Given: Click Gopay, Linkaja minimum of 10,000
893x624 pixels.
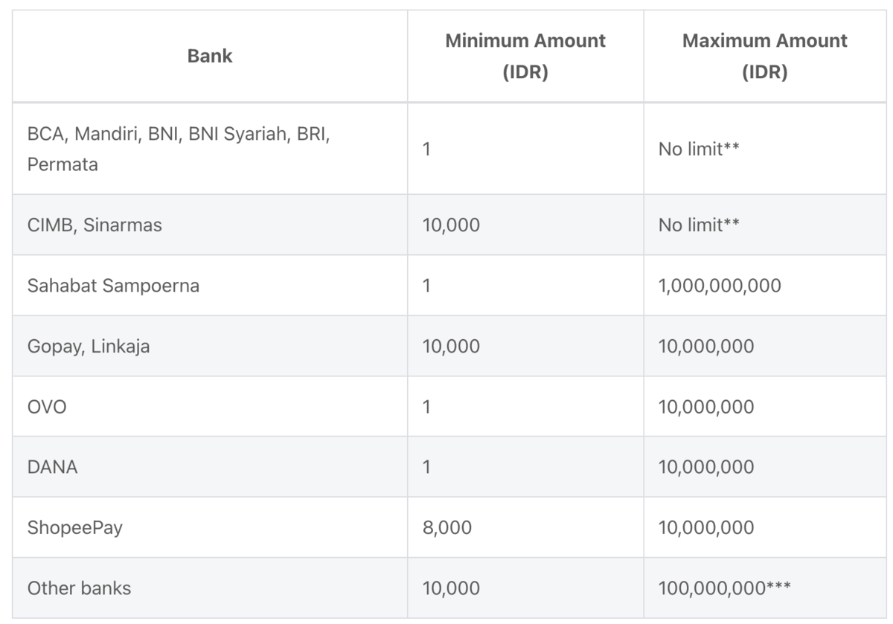Looking at the screenshot, I should [451, 346].
